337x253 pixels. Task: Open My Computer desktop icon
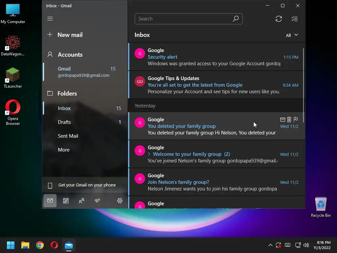[x=13, y=13]
